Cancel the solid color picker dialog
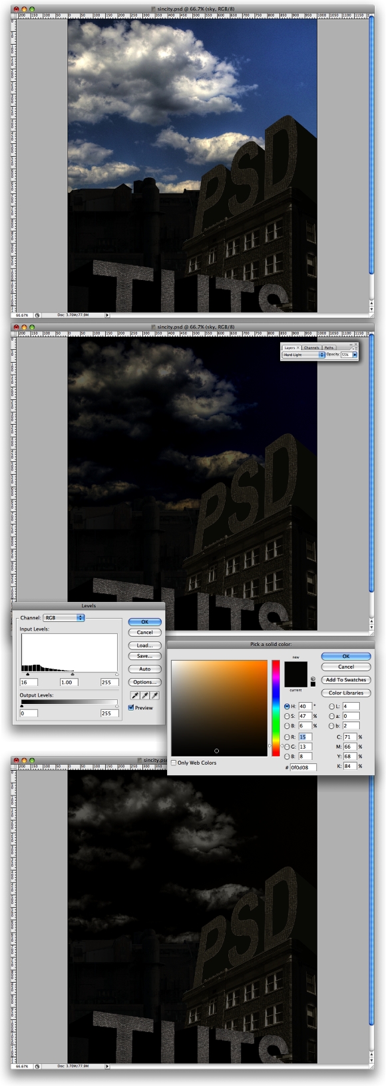386x1086 pixels. coord(345,667)
